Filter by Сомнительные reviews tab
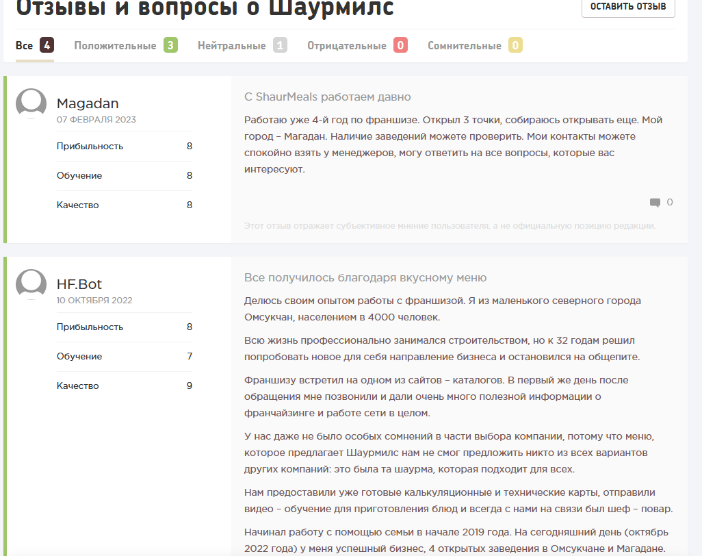702x556 pixels. tap(475, 45)
